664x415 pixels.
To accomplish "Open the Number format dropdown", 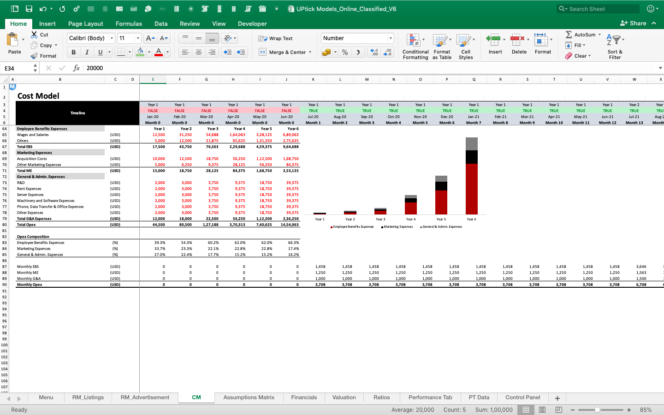I will click(x=391, y=38).
